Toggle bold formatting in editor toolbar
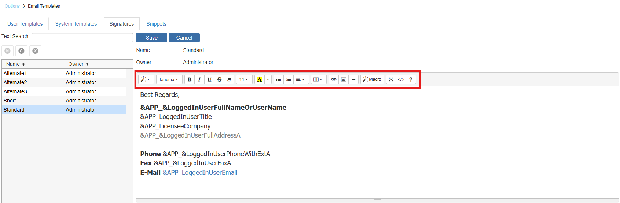Image resolution: width=620 pixels, height=203 pixels. pyautogui.click(x=190, y=79)
